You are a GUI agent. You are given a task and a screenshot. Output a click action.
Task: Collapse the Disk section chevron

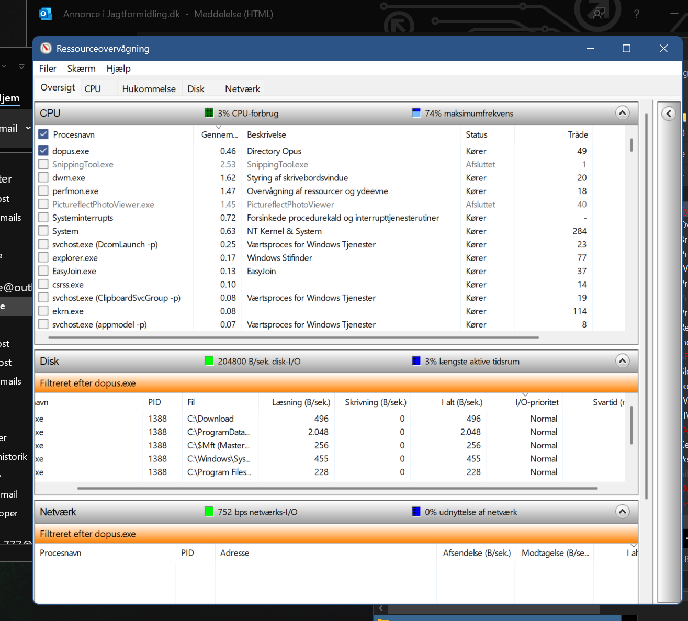[622, 361]
